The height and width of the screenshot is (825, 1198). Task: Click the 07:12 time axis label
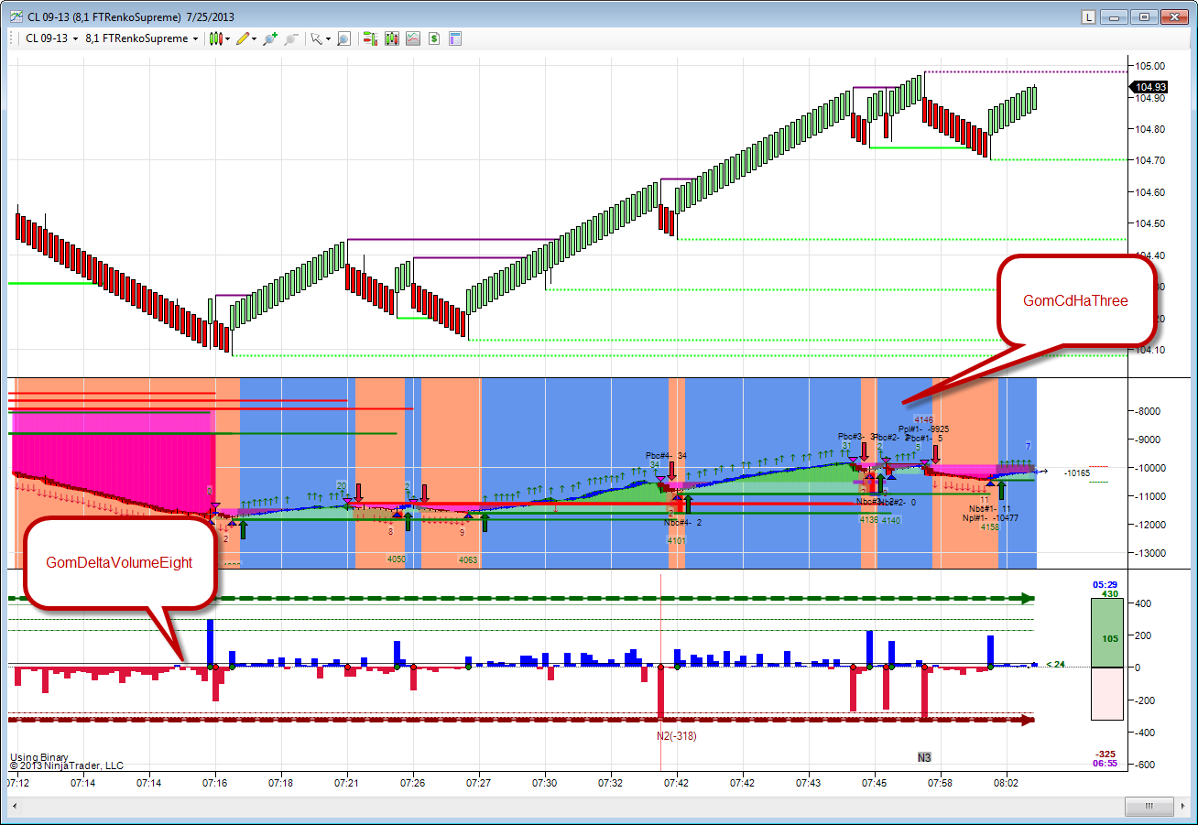click(17, 783)
